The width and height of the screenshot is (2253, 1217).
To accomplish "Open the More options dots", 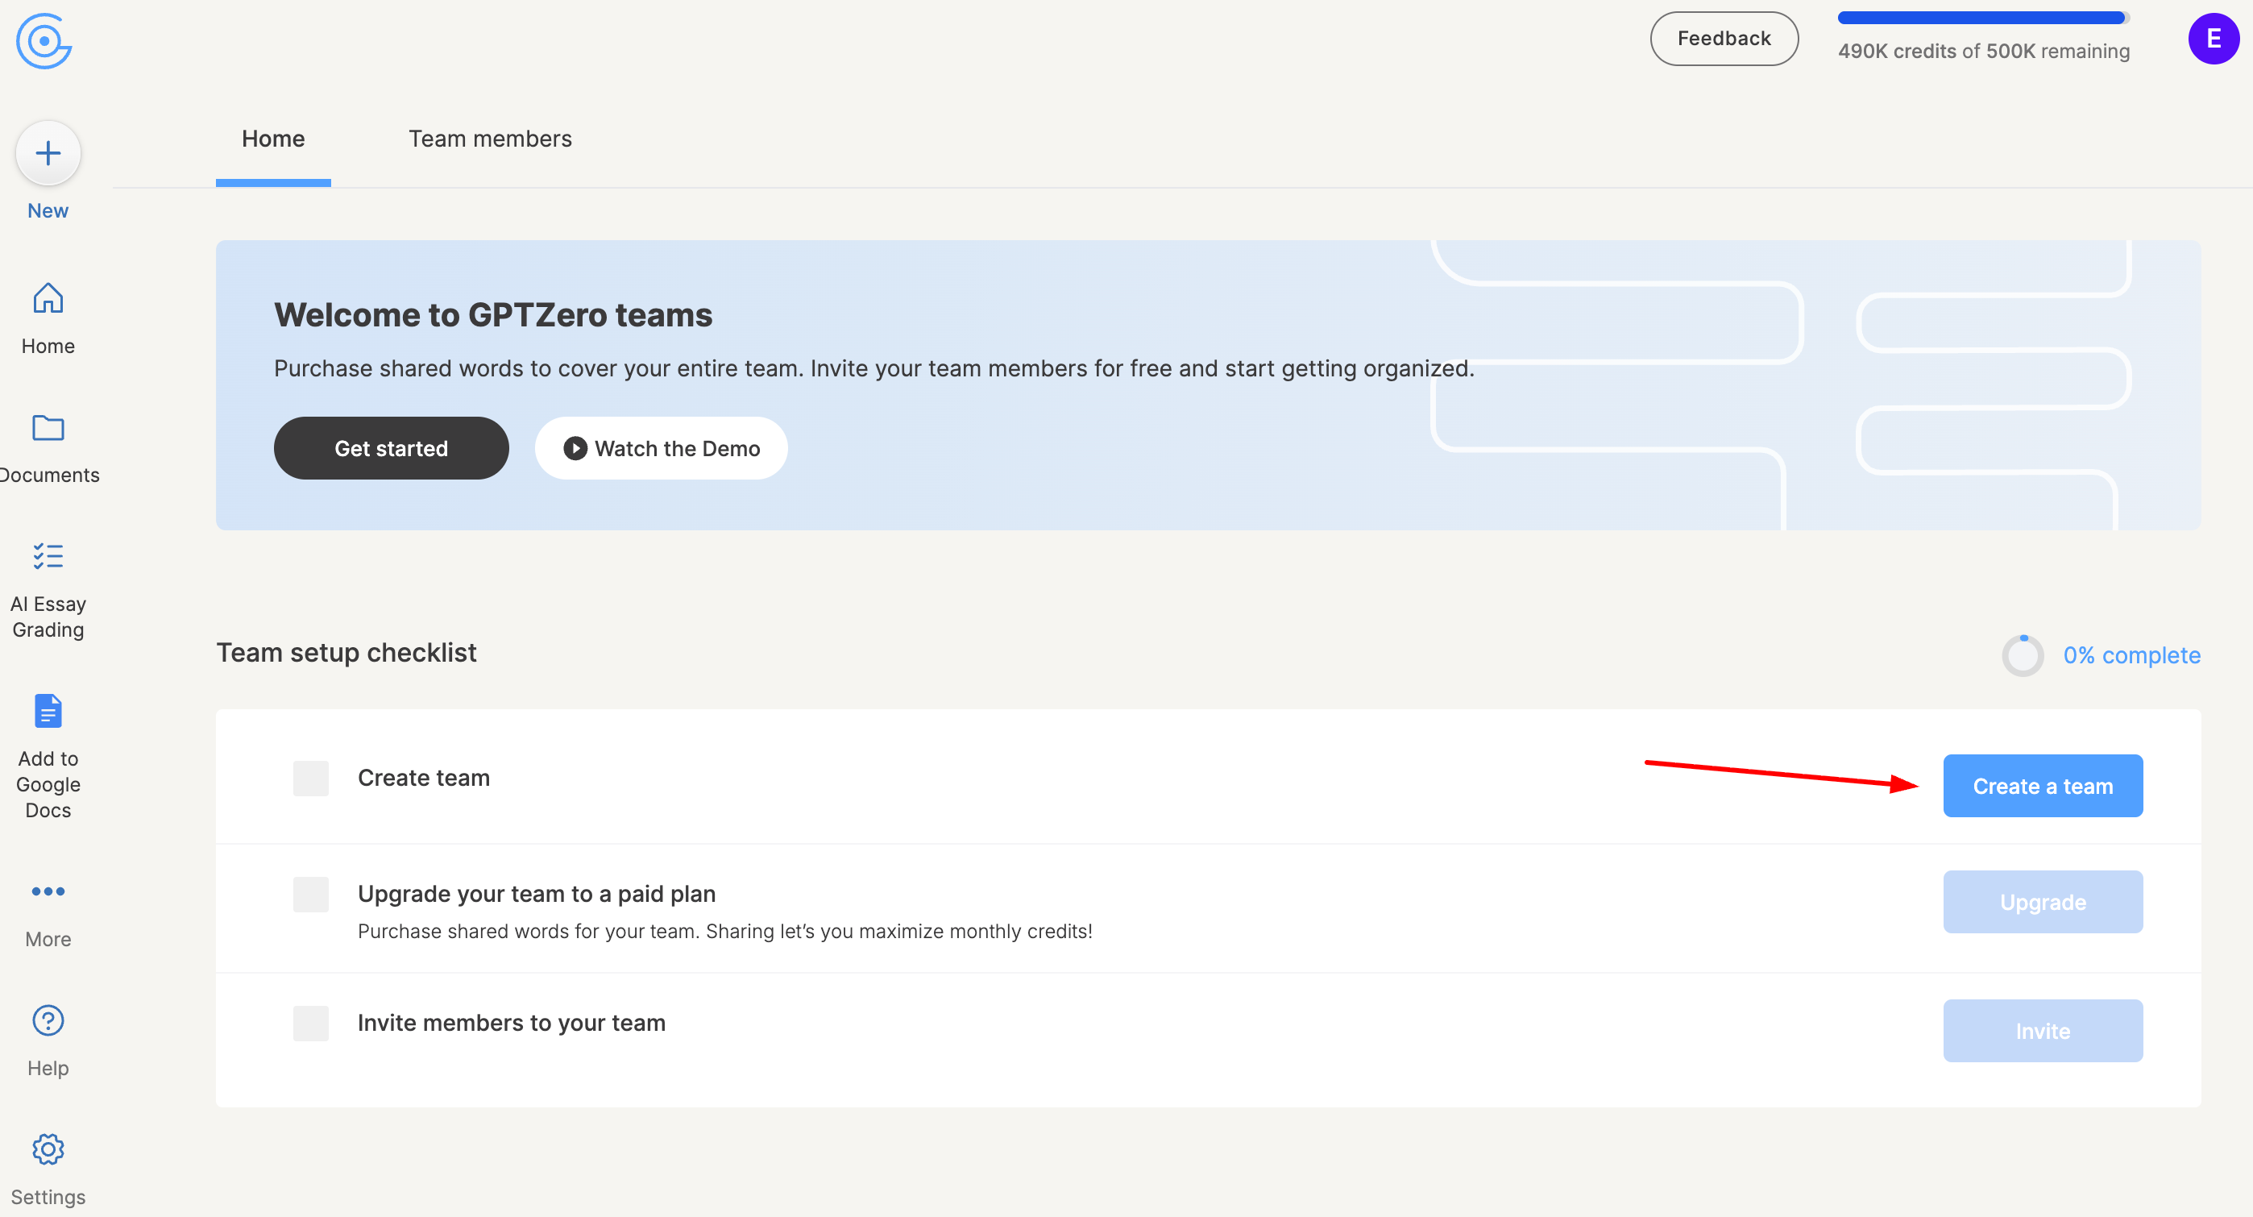I will pos(48,891).
